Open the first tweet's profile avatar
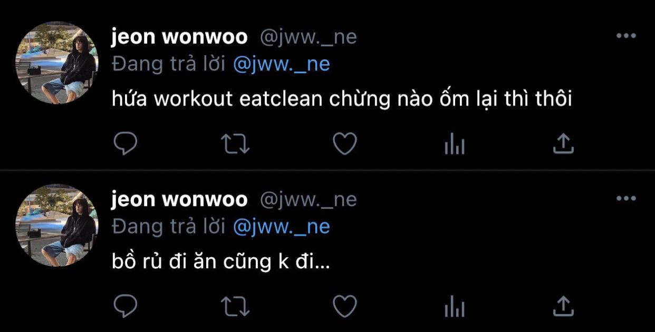Image resolution: width=655 pixels, height=332 pixels. (57, 63)
